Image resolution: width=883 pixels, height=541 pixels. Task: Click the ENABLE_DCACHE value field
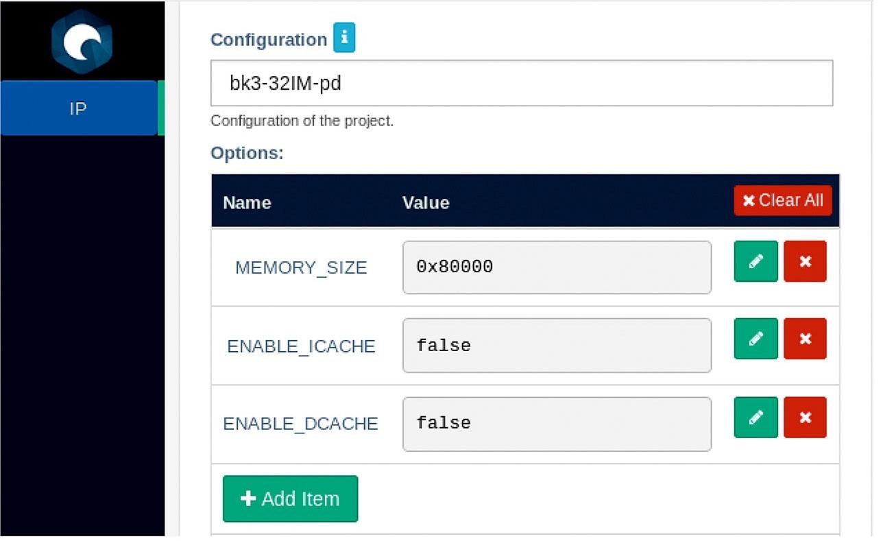pos(556,424)
